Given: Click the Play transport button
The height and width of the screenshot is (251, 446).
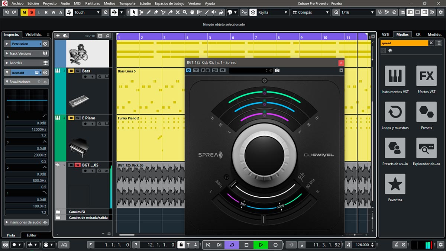Looking at the screenshot, I should [x=261, y=245].
